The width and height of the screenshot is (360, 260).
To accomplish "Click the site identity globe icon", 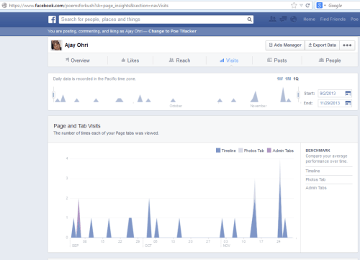I will click(x=4, y=5).
